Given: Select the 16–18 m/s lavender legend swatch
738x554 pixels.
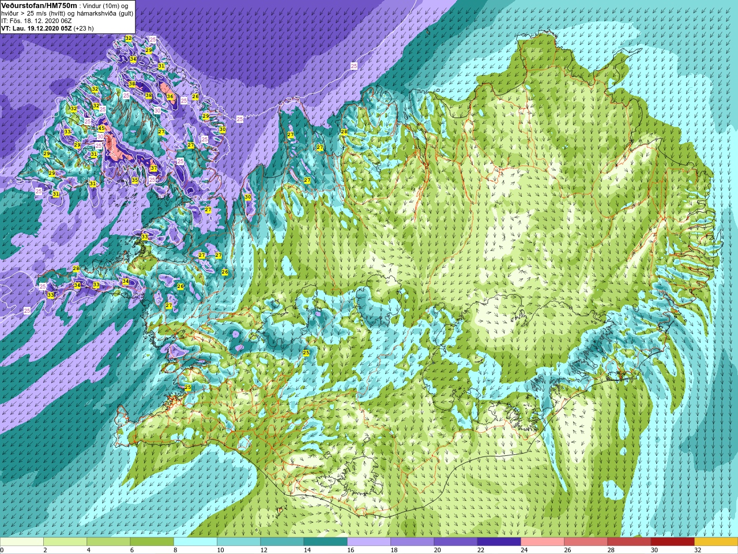Looking at the screenshot, I should point(369,542).
